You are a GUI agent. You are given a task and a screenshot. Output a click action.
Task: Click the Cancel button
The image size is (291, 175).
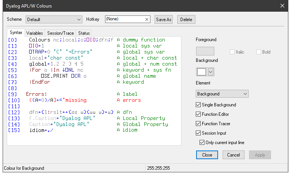(233, 155)
